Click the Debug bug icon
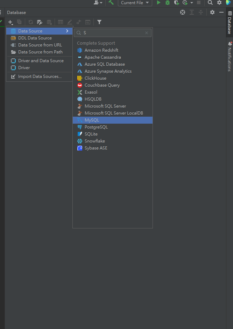Image resolution: width=233 pixels, height=329 pixels. (x=168, y=2)
